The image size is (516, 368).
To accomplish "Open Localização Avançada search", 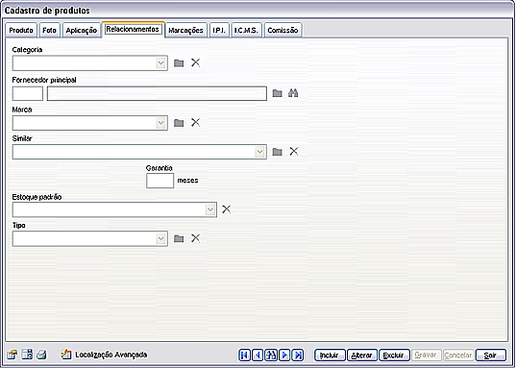I will [x=104, y=355].
